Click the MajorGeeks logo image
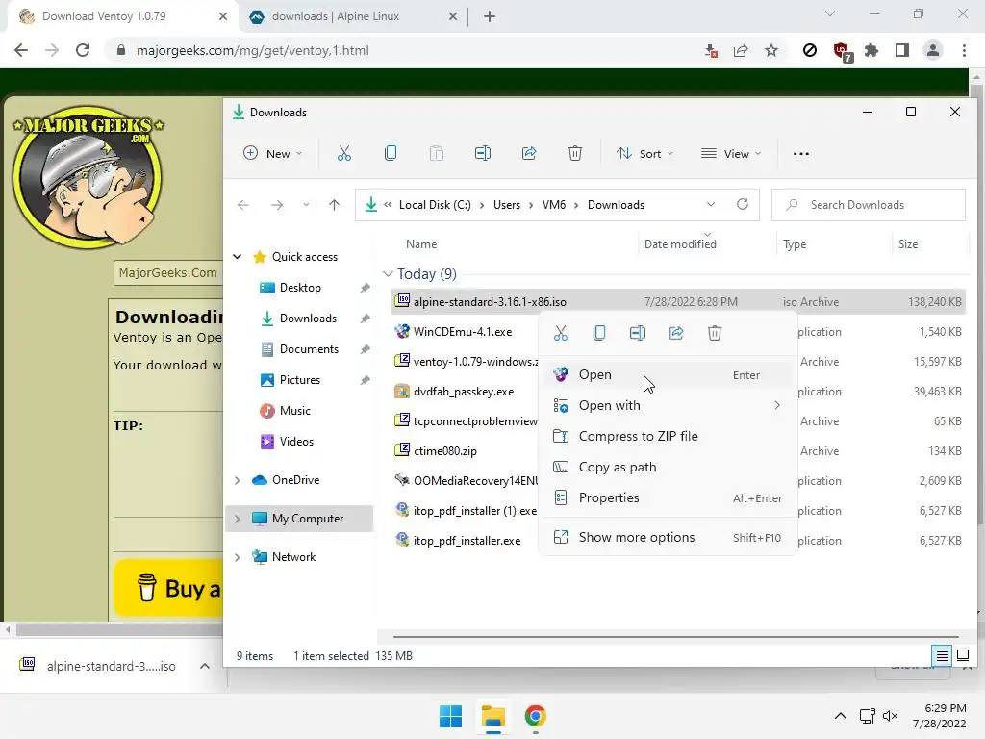This screenshot has width=985, height=739. coord(88,177)
